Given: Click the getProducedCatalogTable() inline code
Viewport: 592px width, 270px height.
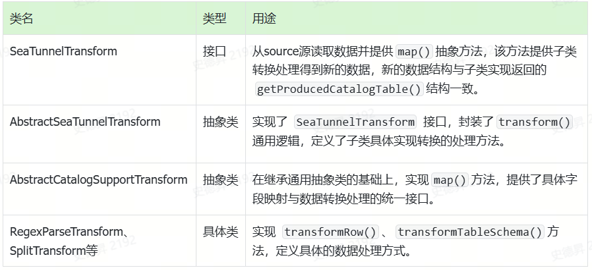Looking at the screenshot, I should click(339, 90).
